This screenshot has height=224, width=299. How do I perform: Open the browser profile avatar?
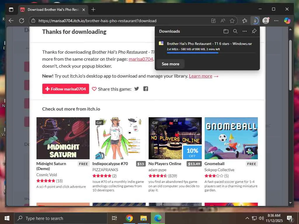(266, 21)
